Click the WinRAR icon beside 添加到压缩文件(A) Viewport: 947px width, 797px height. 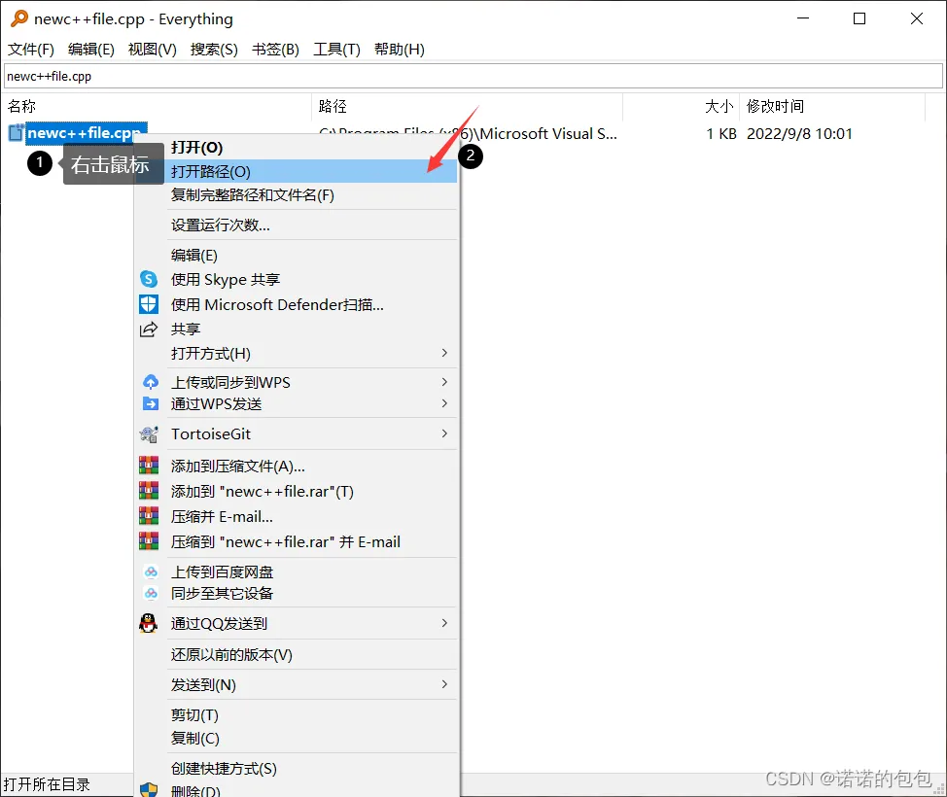(149, 466)
